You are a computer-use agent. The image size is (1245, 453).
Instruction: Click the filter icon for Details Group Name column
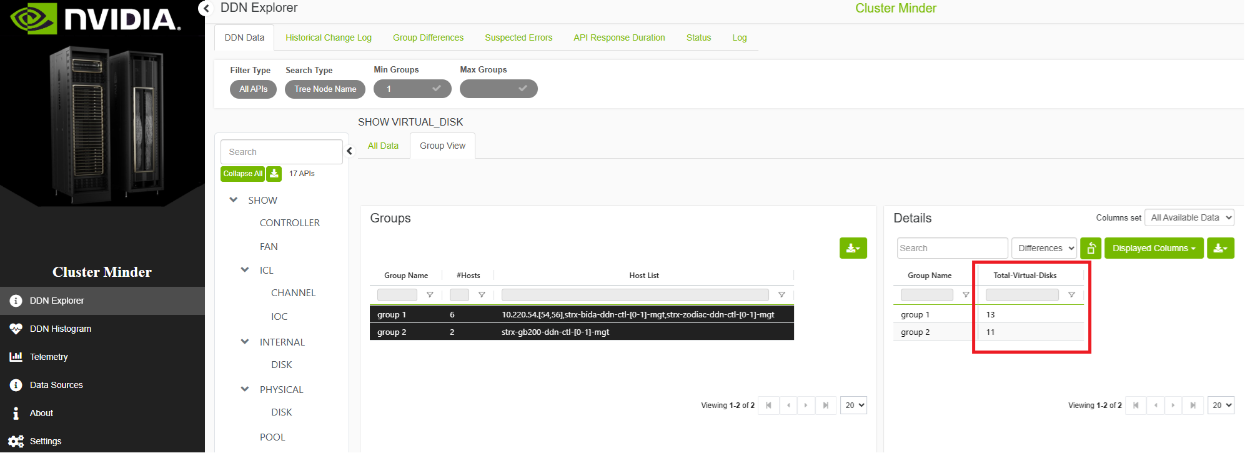(966, 295)
